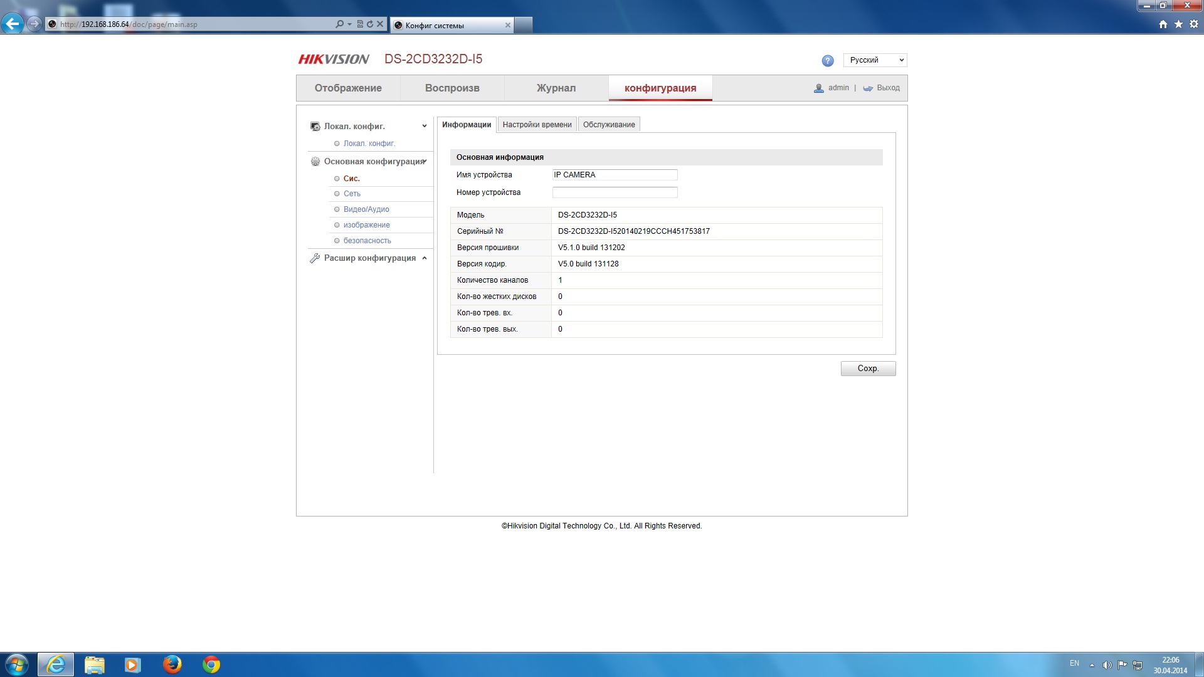The height and width of the screenshot is (677, 1204).
Task: Click the network tray icon
Action: 1138,665
